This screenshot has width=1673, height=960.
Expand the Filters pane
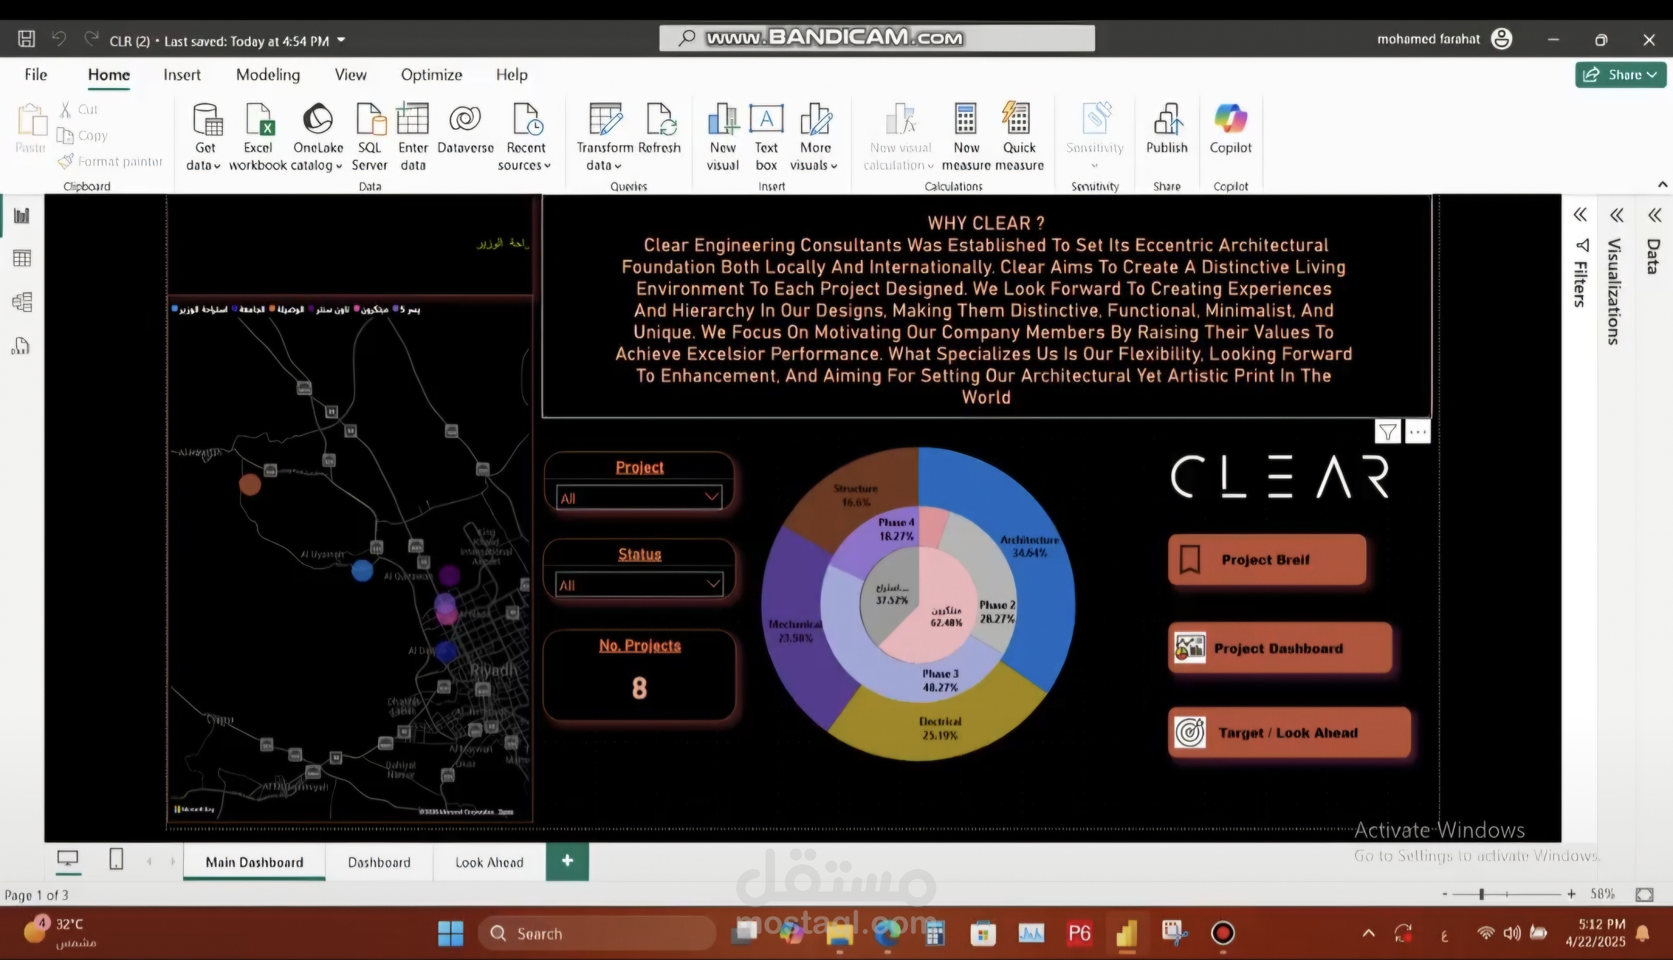(1580, 215)
